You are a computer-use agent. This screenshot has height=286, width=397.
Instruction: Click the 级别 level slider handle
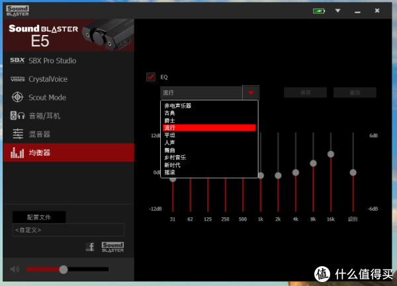pyautogui.click(x=353, y=172)
